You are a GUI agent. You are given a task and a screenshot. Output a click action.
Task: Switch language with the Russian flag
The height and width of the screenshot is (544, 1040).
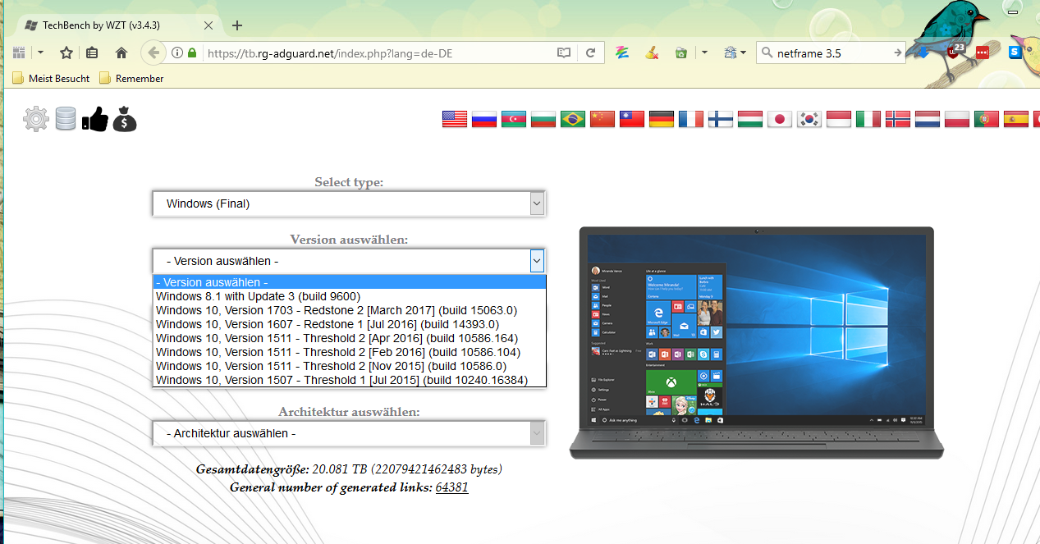(x=484, y=119)
